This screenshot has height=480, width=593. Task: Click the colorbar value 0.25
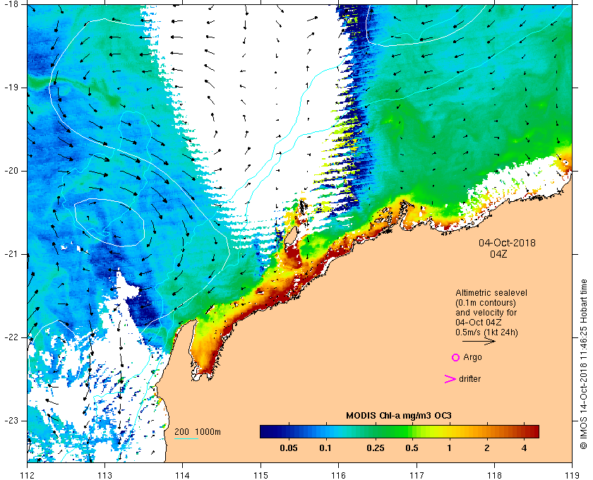tap(376, 448)
